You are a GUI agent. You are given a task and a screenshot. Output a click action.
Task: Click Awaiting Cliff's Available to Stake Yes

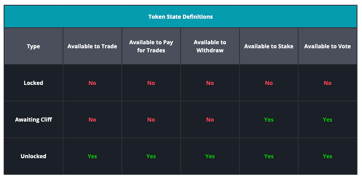[x=269, y=120]
